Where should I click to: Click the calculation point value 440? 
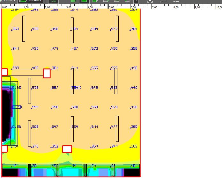(x=134, y=88)
